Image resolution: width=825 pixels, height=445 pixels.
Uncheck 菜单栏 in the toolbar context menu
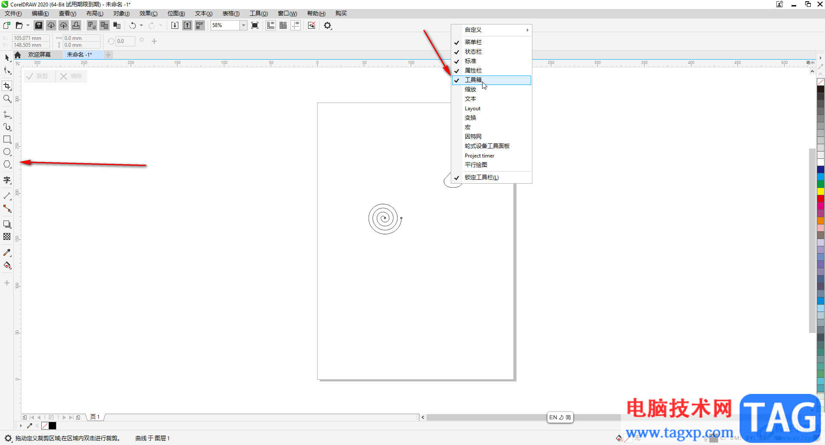tap(492, 42)
